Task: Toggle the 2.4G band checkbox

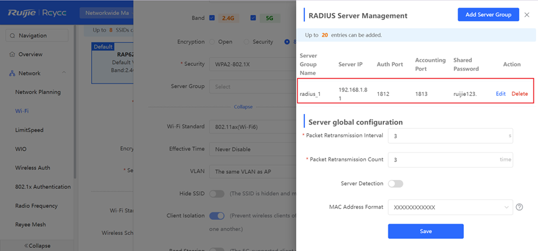Action: point(213,18)
